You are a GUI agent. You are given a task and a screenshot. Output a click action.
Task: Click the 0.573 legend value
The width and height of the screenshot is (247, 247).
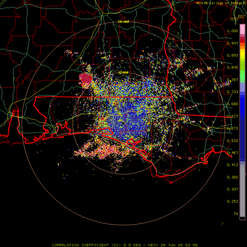pos(232,128)
